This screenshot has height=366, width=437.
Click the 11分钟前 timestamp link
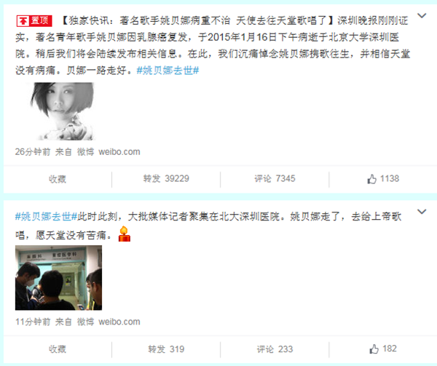pos(33,322)
